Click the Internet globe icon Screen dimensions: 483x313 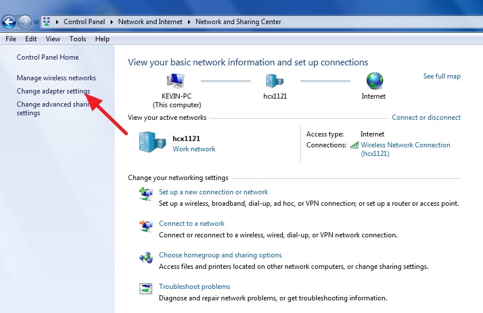375,81
